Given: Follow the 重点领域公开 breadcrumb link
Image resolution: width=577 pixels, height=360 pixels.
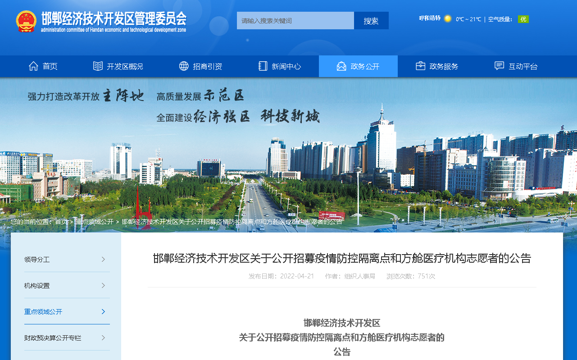Looking at the screenshot, I should pyautogui.click(x=95, y=222).
